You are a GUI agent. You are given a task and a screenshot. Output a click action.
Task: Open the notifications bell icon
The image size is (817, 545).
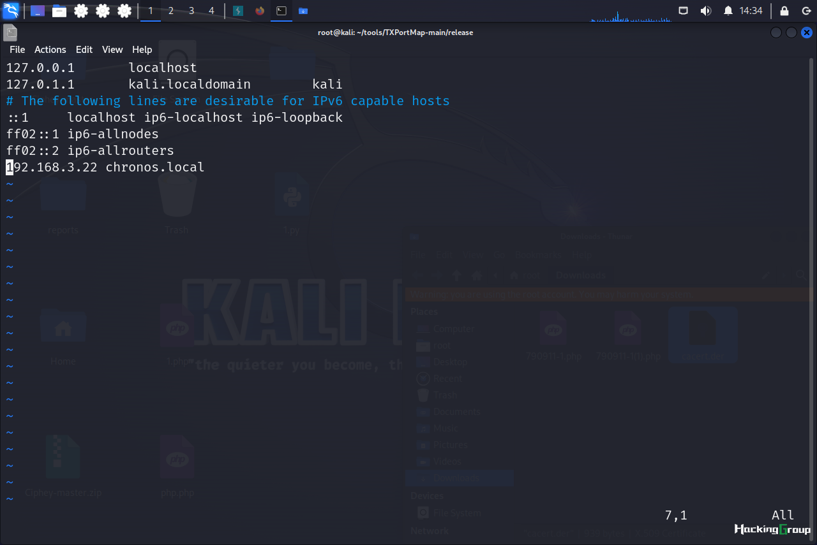coord(728,11)
